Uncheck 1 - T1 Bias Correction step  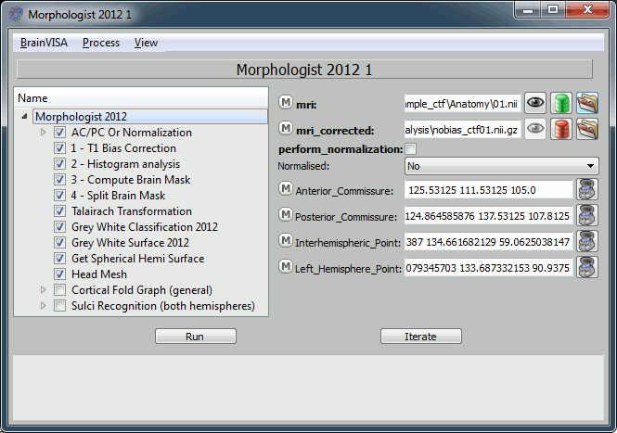[x=59, y=147]
